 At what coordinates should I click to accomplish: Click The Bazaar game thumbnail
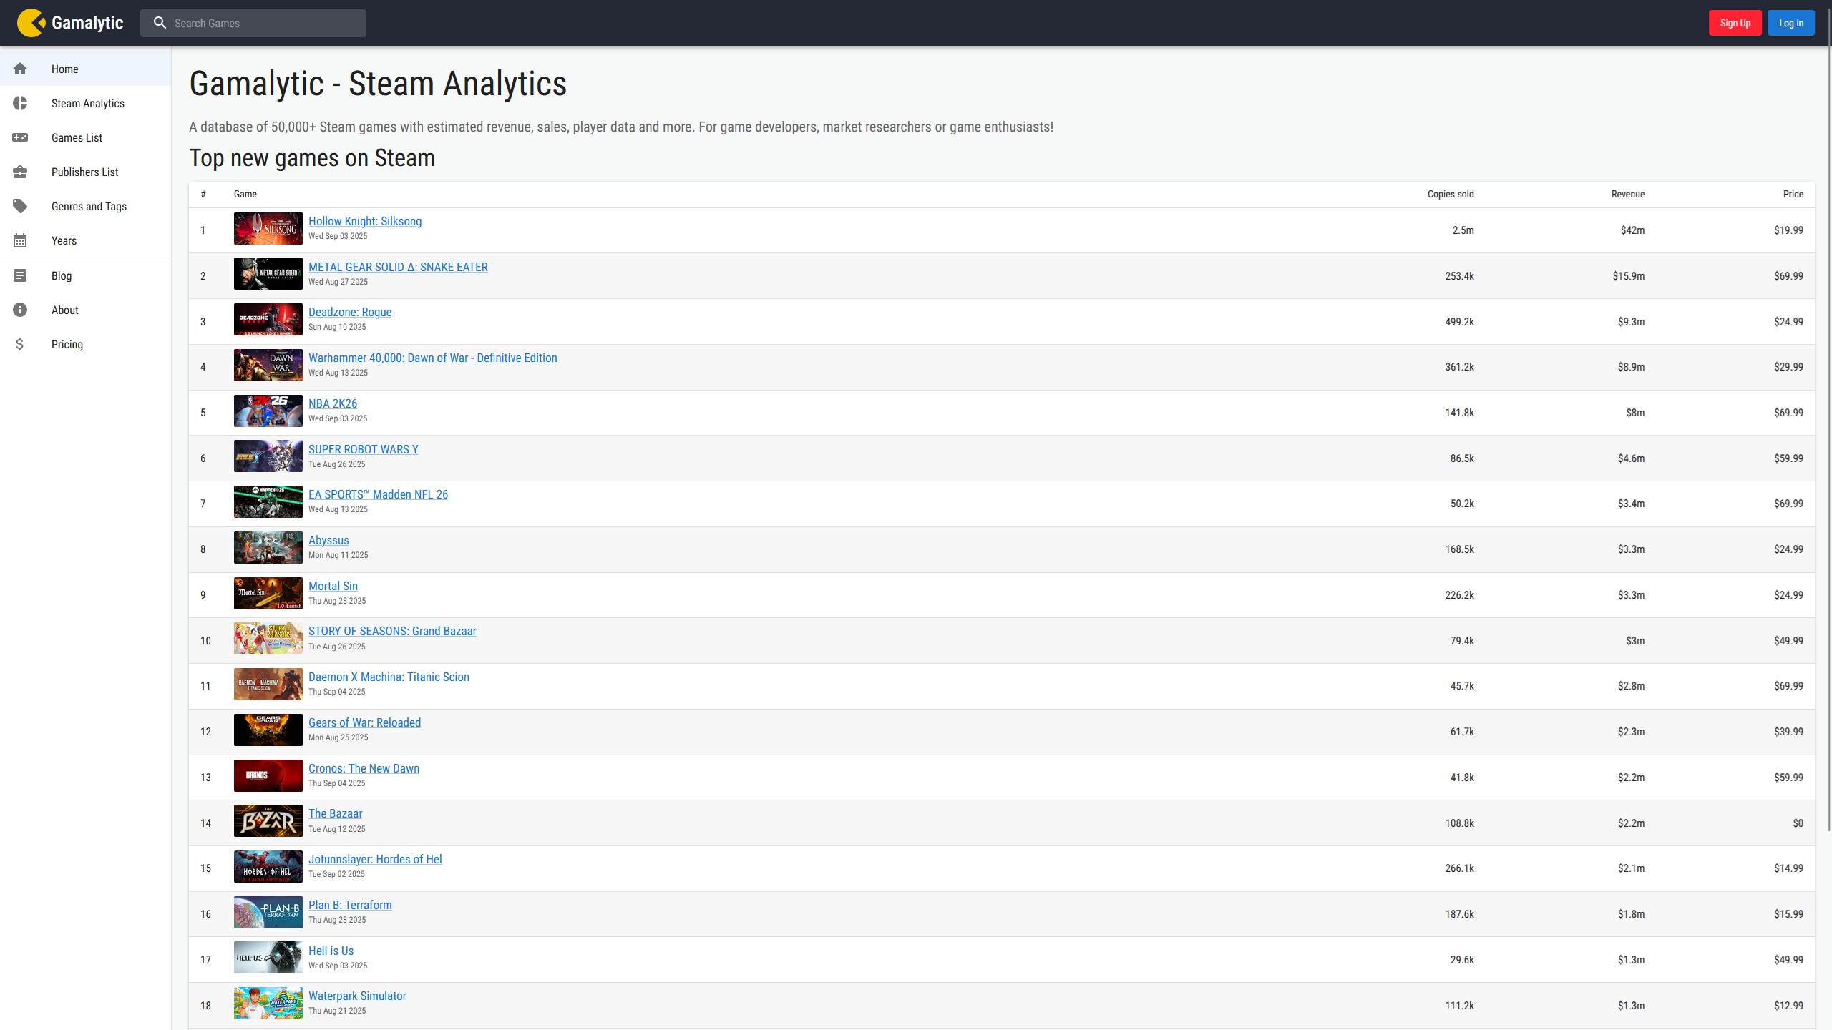click(x=268, y=820)
